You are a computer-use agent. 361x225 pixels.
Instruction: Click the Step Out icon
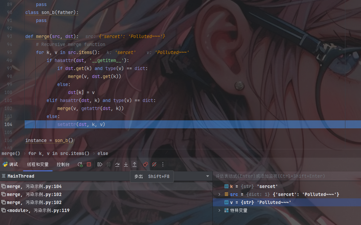tap(135, 164)
